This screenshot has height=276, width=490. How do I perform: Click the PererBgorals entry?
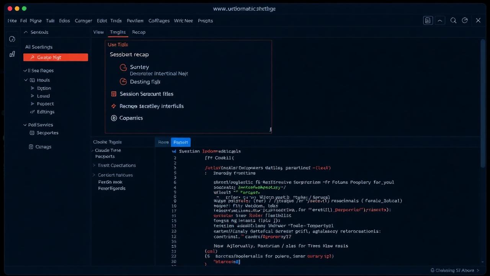[x=112, y=188]
